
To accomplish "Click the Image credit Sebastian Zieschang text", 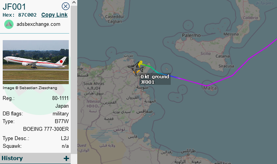I will tap(30, 88).
